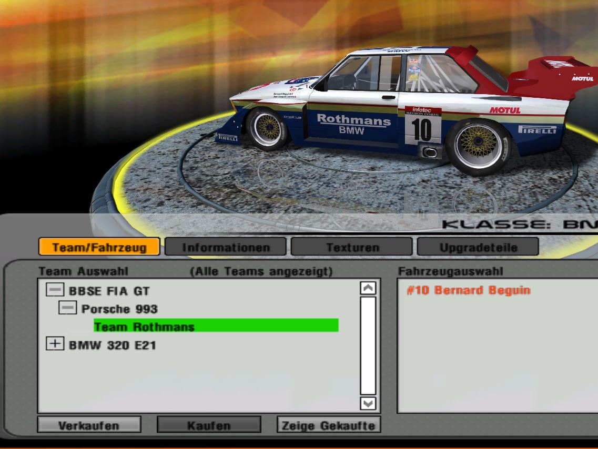This screenshot has height=449, width=598.
Task: Go to the Upgradeteile tab
Action: tap(478, 247)
